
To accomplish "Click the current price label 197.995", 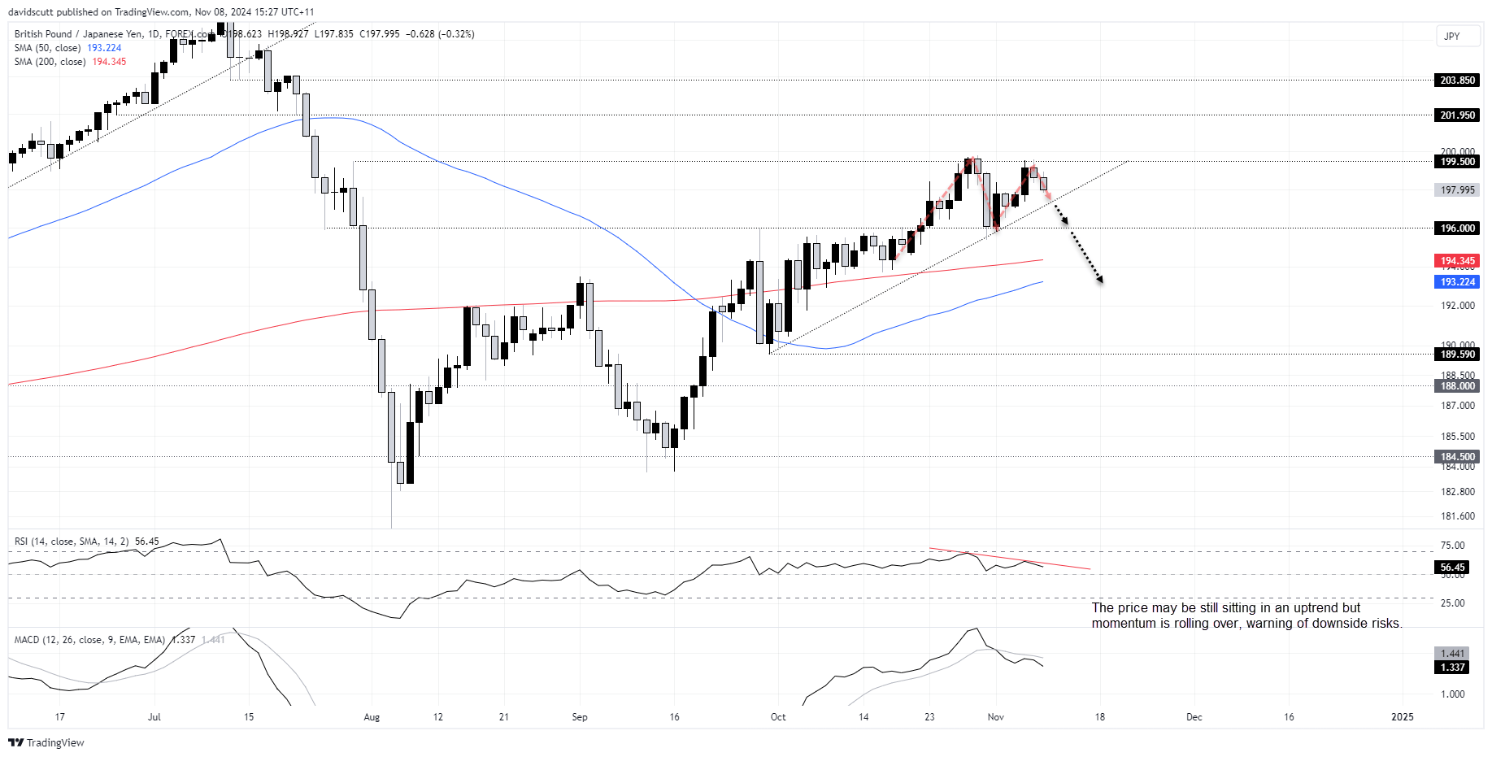I will click(x=1457, y=190).
